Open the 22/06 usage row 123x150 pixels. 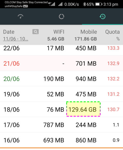(61, 48)
